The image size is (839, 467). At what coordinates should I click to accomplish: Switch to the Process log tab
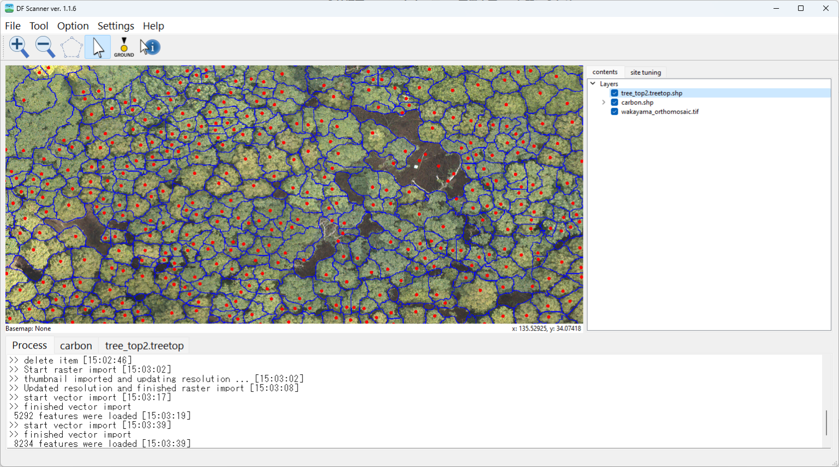tap(29, 345)
